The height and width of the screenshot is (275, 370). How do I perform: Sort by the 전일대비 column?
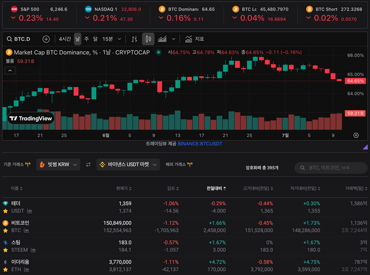pyautogui.click(x=216, y=188)
